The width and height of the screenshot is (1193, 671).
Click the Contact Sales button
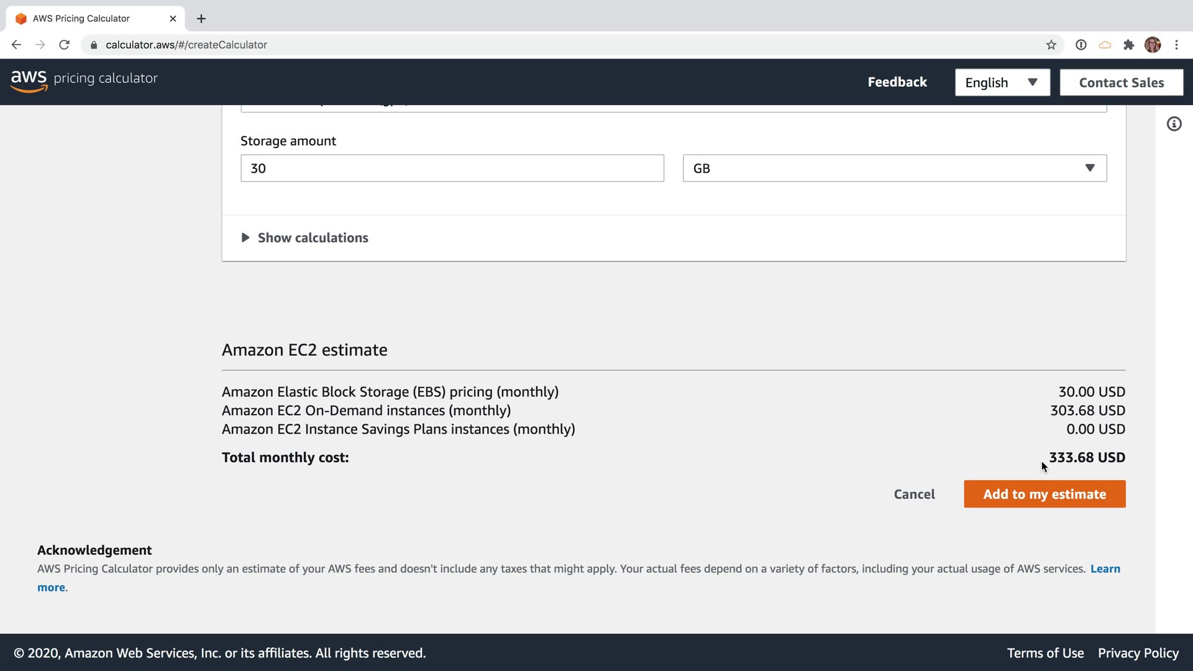pos(1121,83)
